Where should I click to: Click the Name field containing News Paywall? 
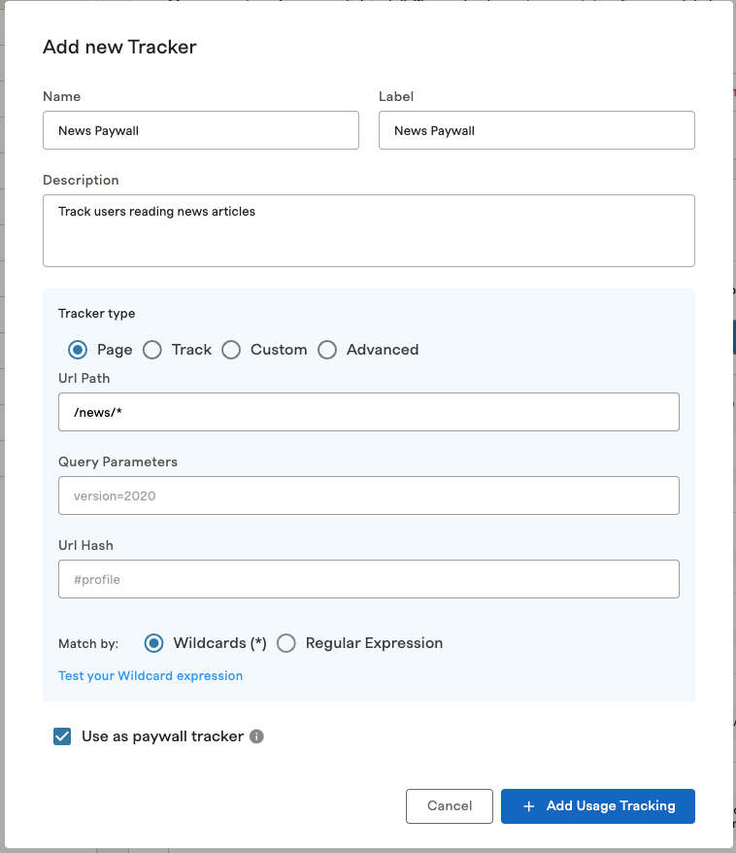click(201, 130)
